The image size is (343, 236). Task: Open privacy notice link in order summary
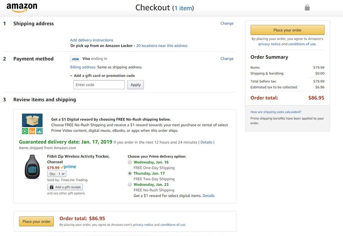pyautogui.click(x=269, y=44)
